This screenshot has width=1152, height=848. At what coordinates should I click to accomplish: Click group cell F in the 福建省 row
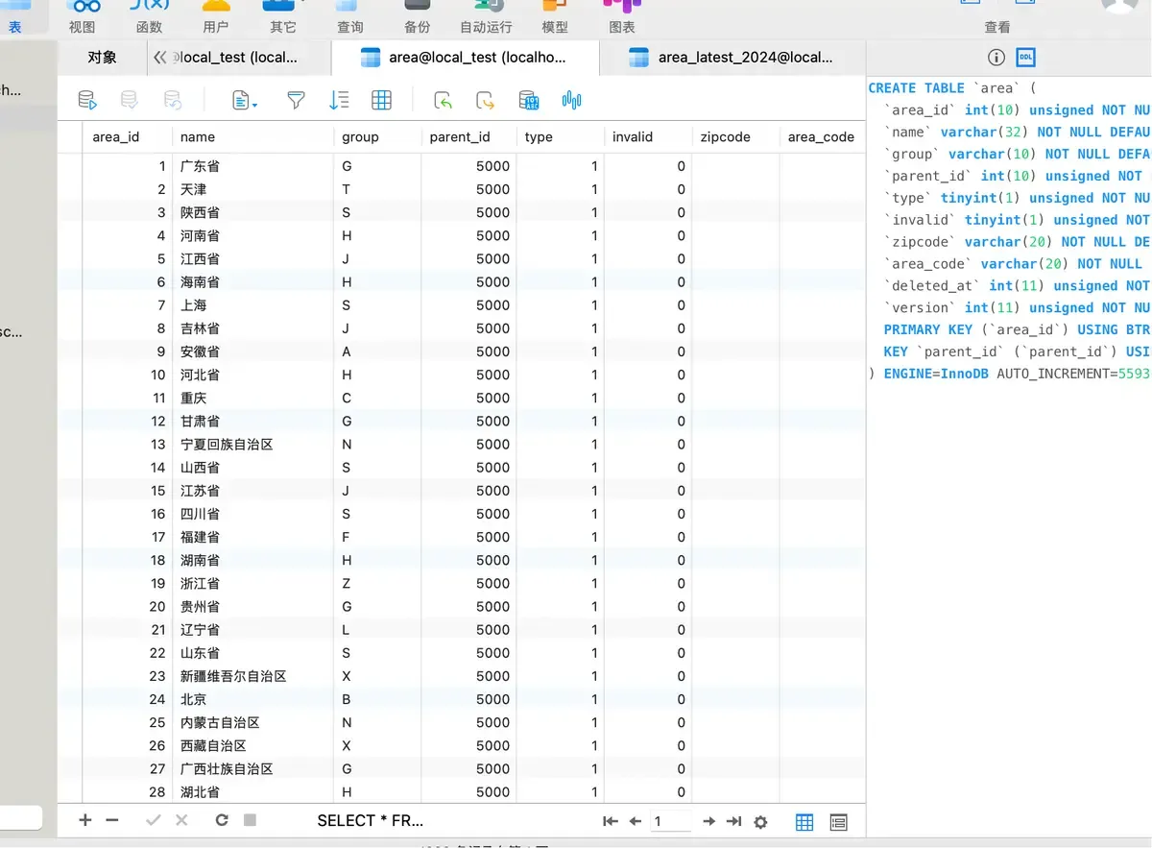point(377,537)
